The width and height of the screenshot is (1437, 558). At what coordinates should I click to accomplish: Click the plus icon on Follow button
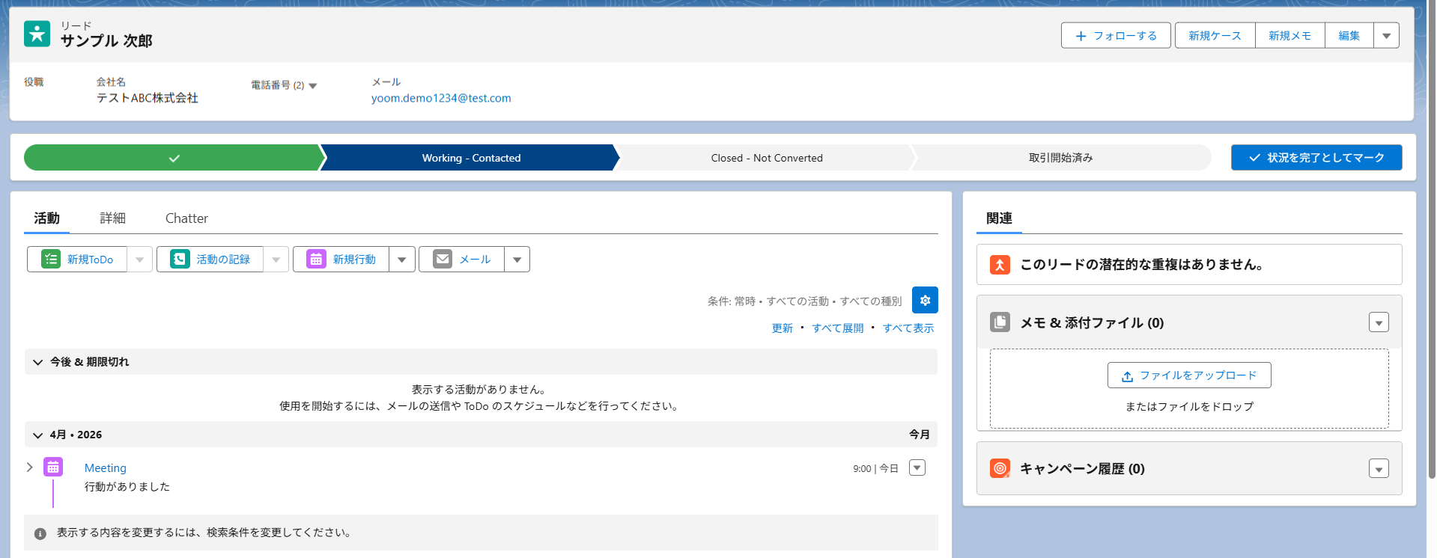(1081, 36)
